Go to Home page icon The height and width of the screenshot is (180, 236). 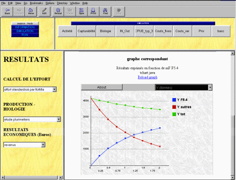pos(31,11)
